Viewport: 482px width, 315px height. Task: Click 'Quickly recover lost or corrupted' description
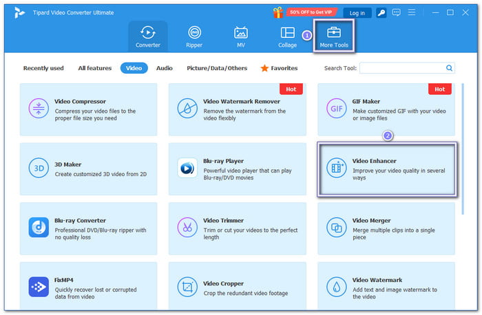coord(96,293)
